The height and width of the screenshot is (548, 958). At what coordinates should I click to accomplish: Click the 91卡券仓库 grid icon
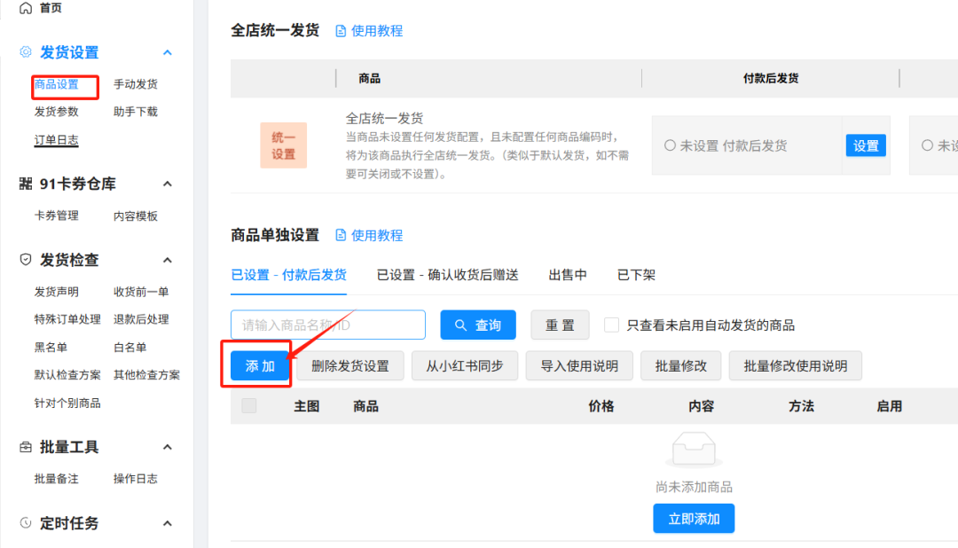(x=26, y=184)
